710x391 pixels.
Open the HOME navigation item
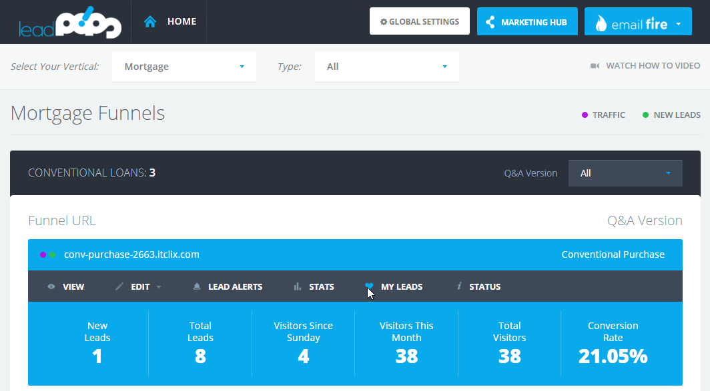click(182, 21)
